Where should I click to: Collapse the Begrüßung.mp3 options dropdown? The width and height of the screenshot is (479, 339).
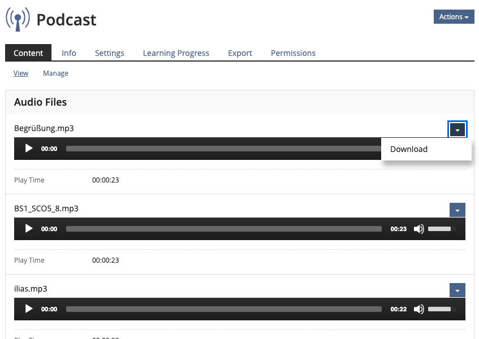pos(457,130)
